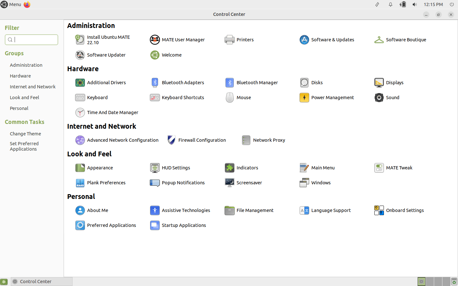The width and height of the screenshot is (458, 286).
Task: Click the Change Theme common task
Action: [25, 134]
